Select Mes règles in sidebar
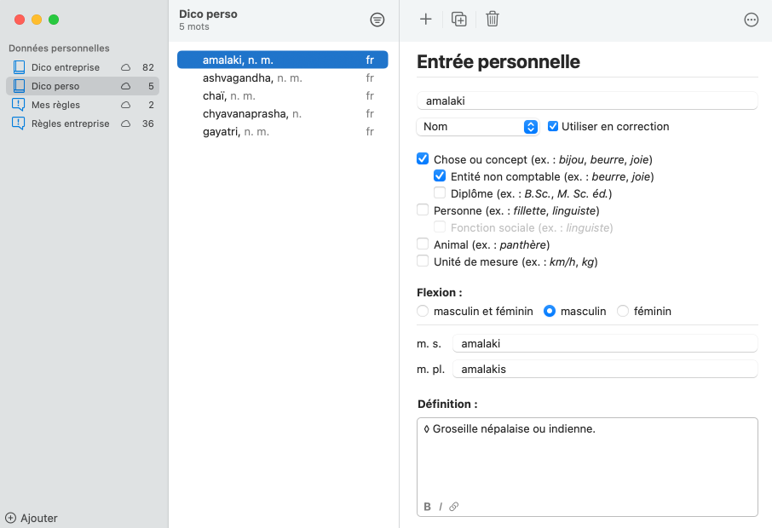772x528 pixels. 55,105
